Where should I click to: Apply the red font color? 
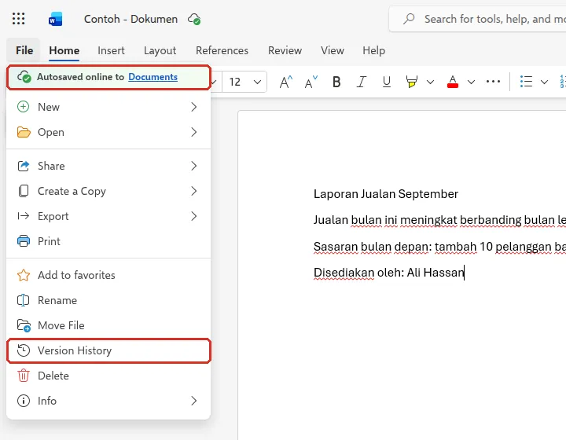tap(452, 82)
